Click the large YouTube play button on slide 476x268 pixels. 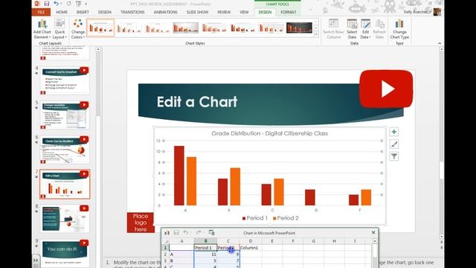click(386, 89)
